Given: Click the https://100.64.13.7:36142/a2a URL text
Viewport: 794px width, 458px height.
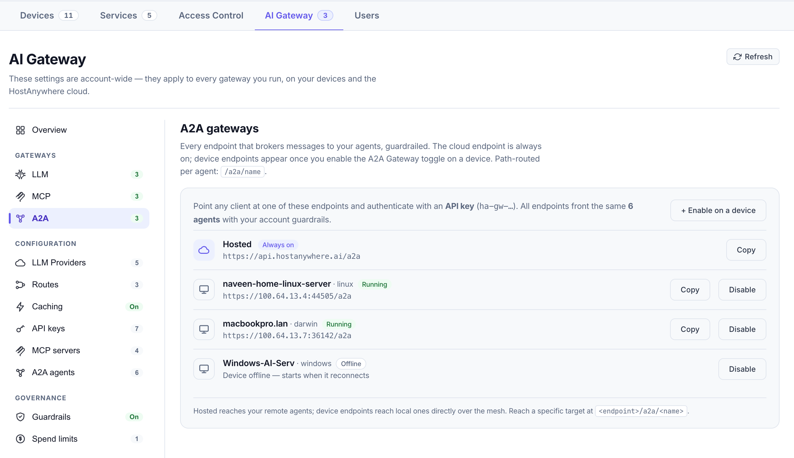Looking at the screenshot, I should click(x=287, y=336).
